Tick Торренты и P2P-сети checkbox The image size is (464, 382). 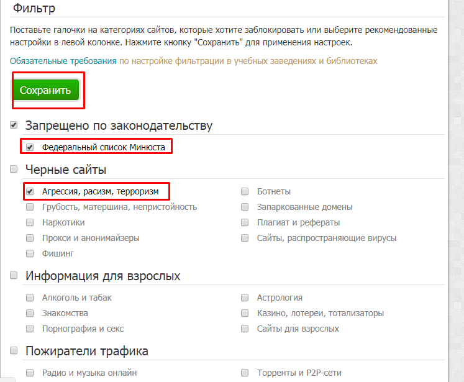245,373
